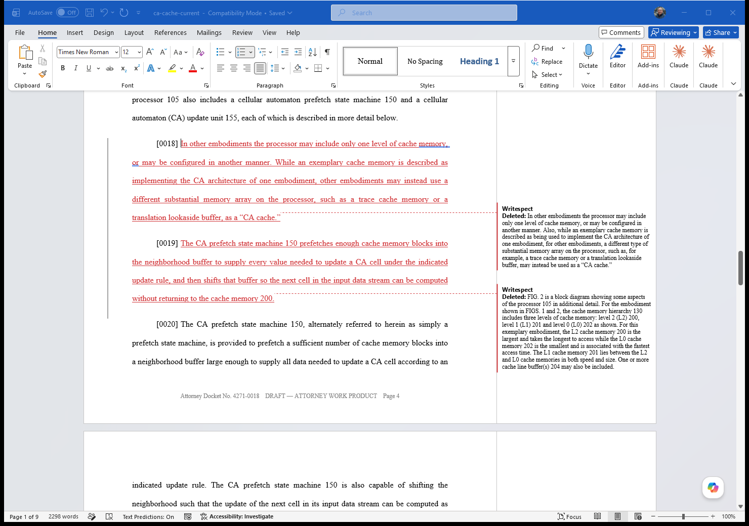Click the zoom slider handle
The width and height of the screenshot is (749, 526).
coord(683,516)
